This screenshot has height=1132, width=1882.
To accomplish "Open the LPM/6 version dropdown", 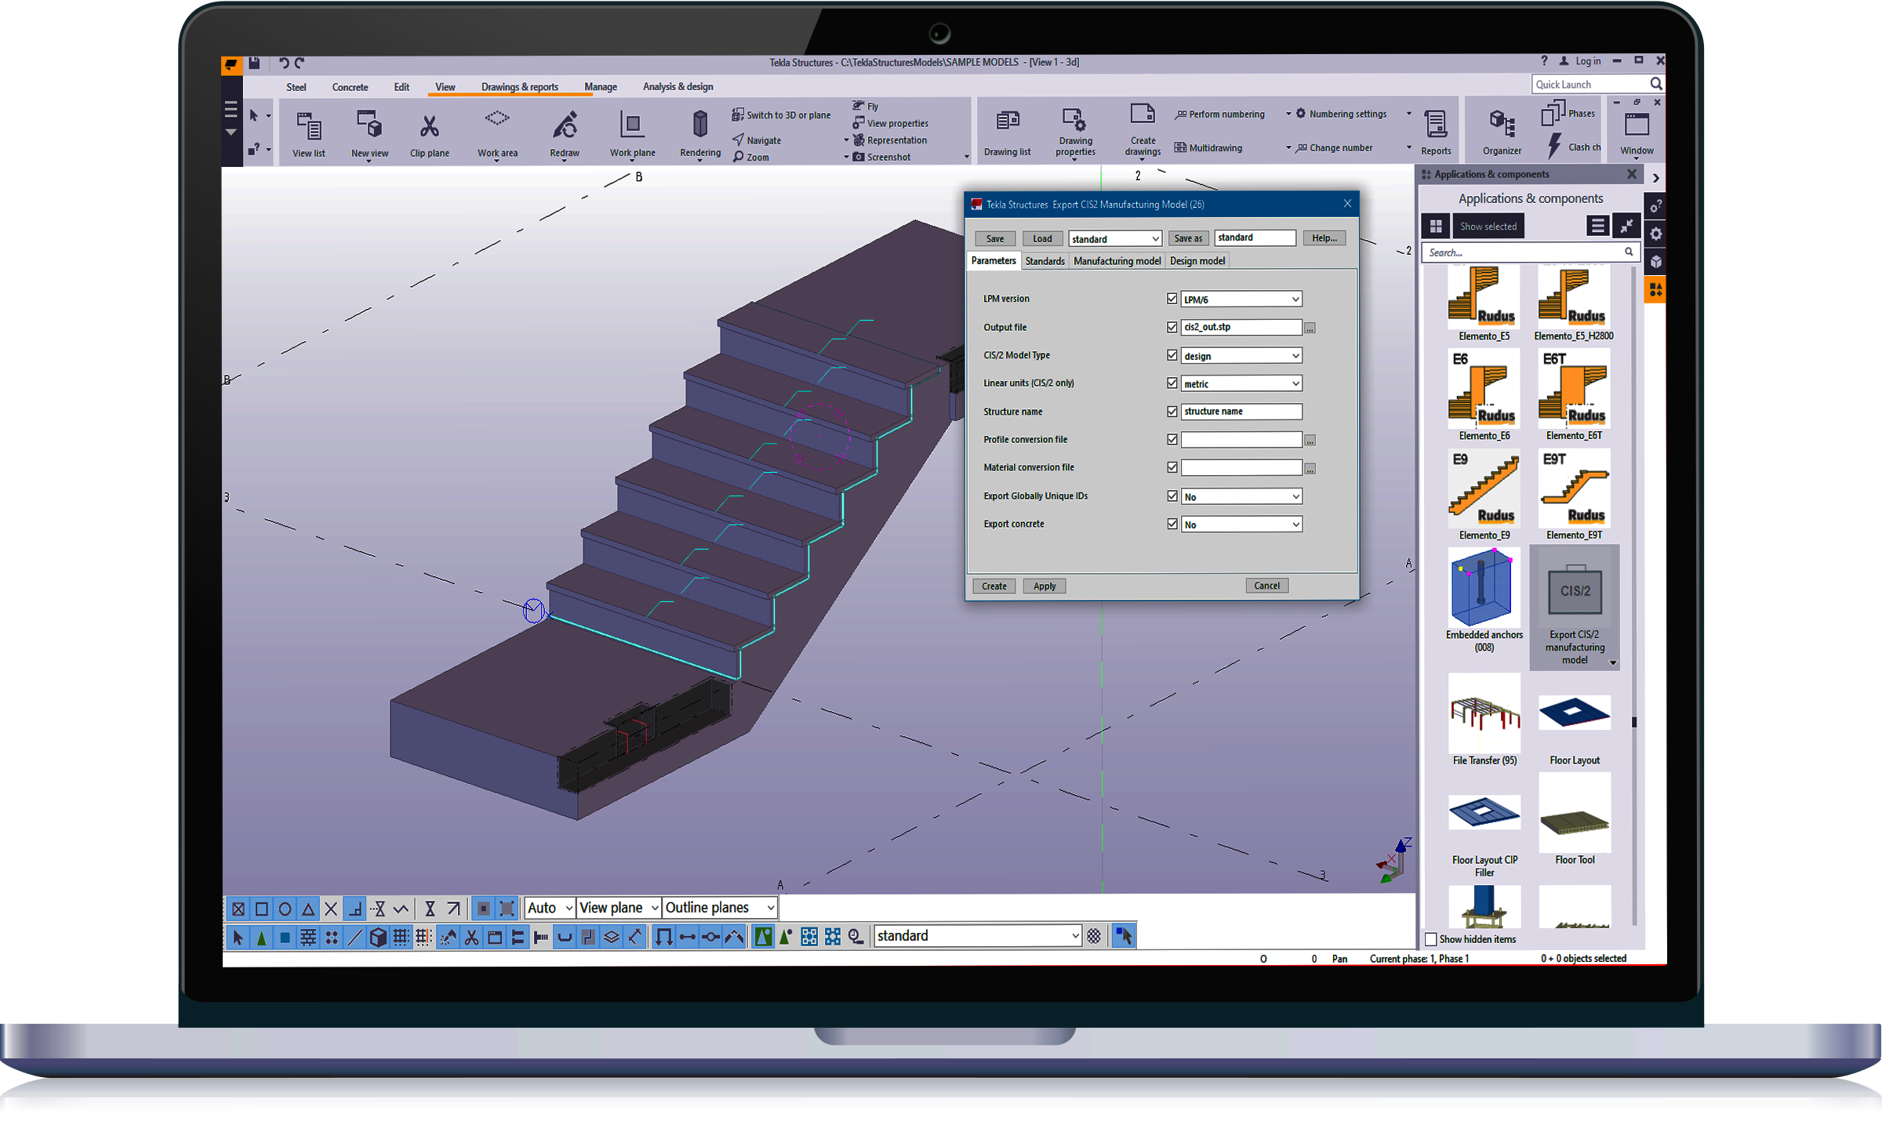I will pyautogui.click(x=1241, y=299).
